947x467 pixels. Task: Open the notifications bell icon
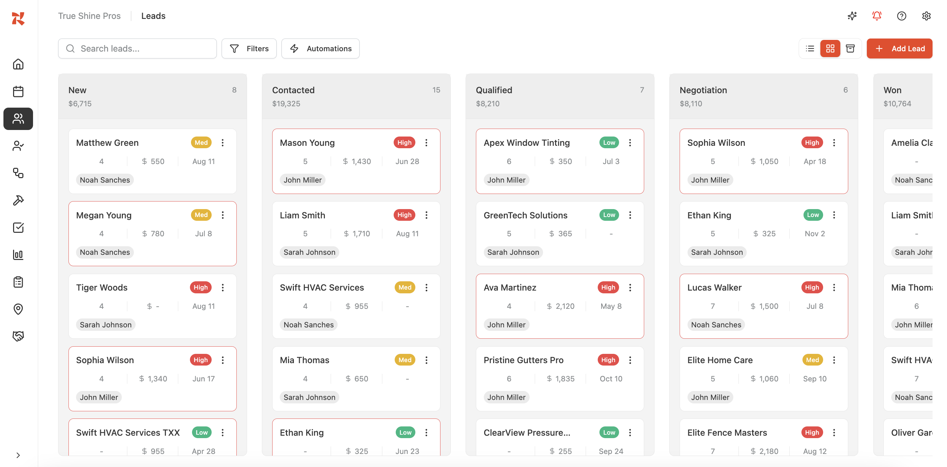tap(876, 16)
